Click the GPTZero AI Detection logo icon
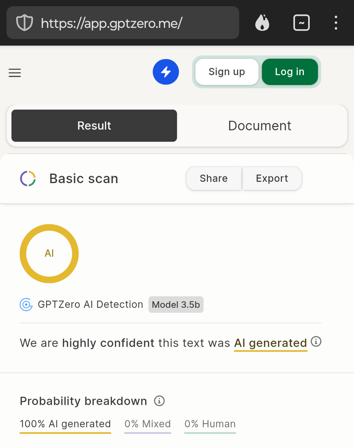Screen dimensions: 354x447 26,304
